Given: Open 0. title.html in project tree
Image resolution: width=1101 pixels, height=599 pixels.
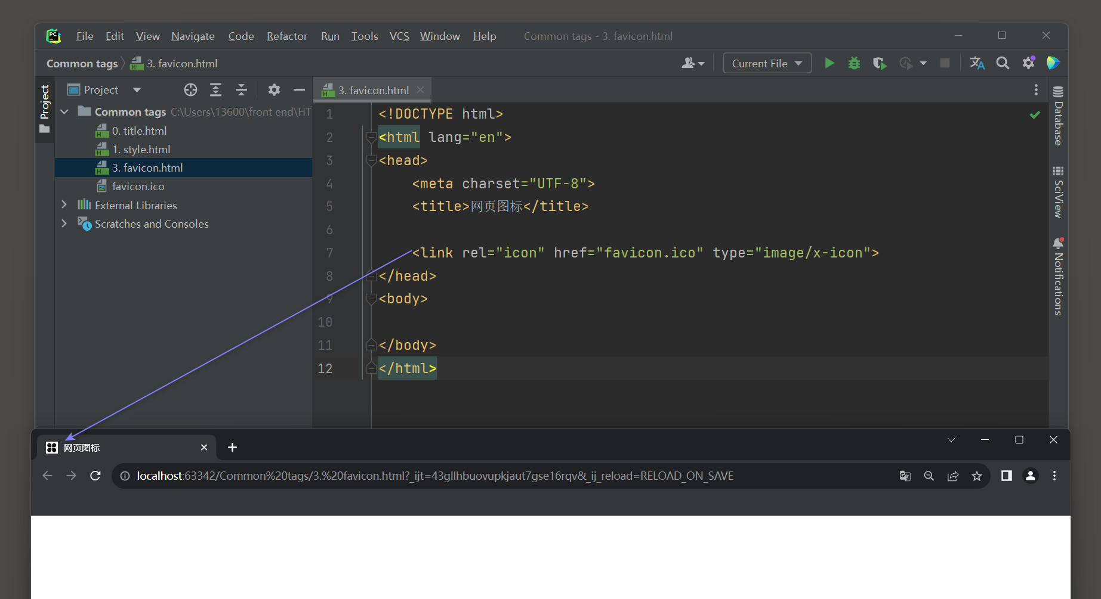Looking at the screenshot, I should (139, 131).
